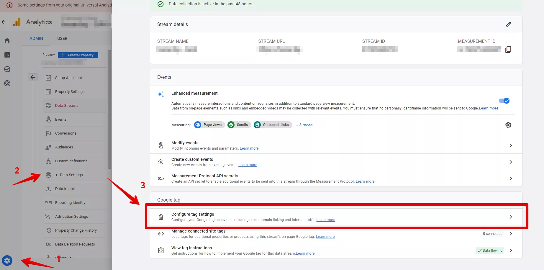Select Data Deletion Requests in admin list
544x270 pixels.
click(x=75, y=244)
